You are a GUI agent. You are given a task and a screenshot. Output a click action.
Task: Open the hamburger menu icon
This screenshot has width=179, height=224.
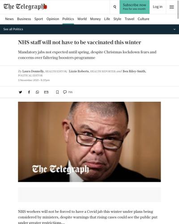[x=172, y=7]
